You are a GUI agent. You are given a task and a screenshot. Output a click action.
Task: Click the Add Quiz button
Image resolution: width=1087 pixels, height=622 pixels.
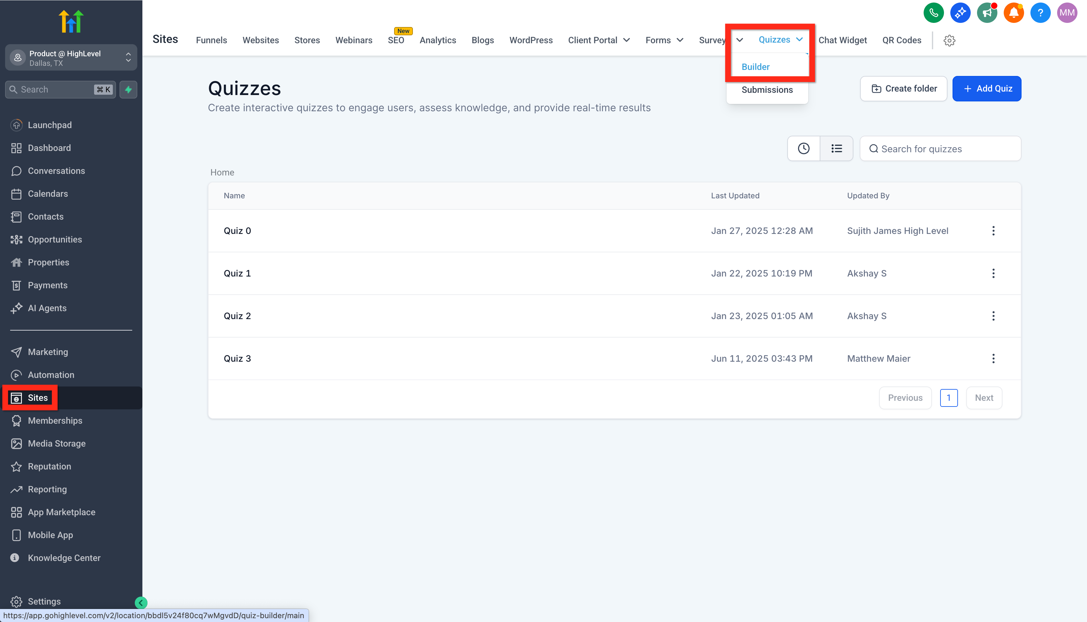pos(987,88)
